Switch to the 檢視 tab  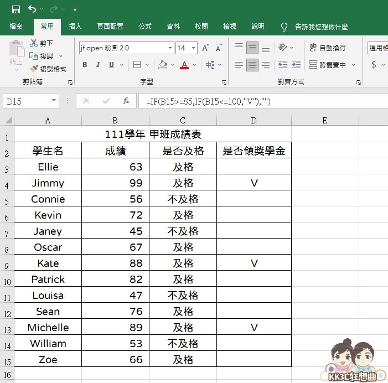[x=229, y=27]
